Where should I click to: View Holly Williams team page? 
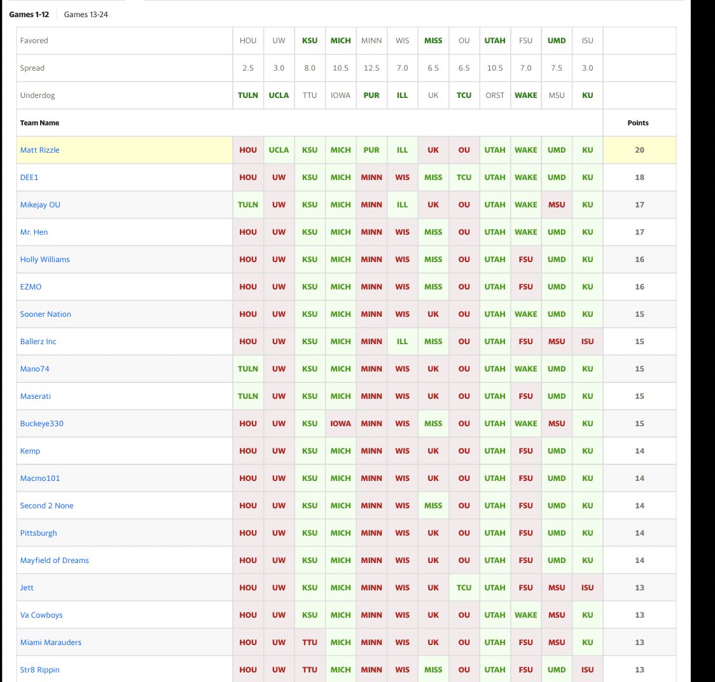click(x=45, y=260)
